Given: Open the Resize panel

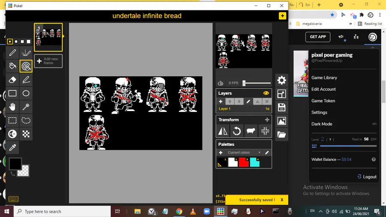Looking at the screenshot, I should pos(282,94).
